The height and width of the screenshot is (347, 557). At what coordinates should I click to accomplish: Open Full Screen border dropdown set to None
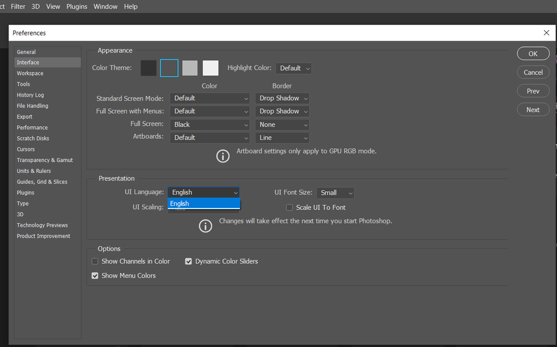pos(283,125)
